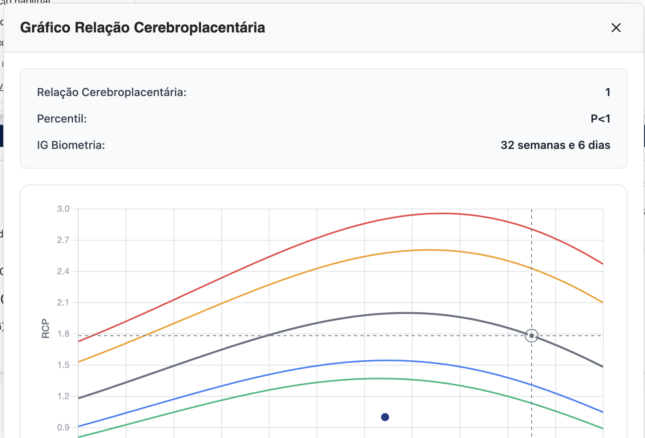Click the dark blue patient data point

tap(385, 417)
